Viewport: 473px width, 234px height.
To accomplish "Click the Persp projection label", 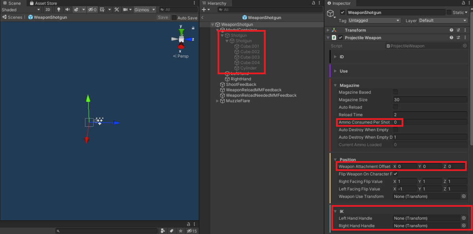I will pos(181,56).
